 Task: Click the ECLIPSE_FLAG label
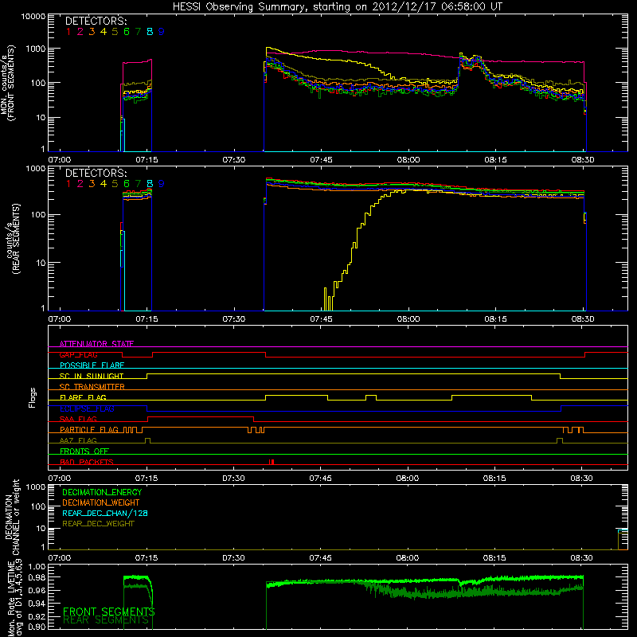click(87, 408)
